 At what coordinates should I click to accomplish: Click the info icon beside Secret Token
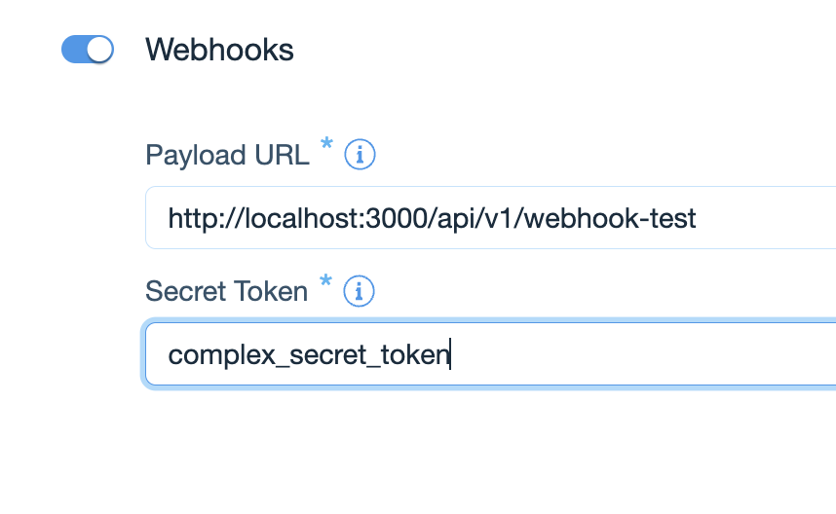click(360, 290)
